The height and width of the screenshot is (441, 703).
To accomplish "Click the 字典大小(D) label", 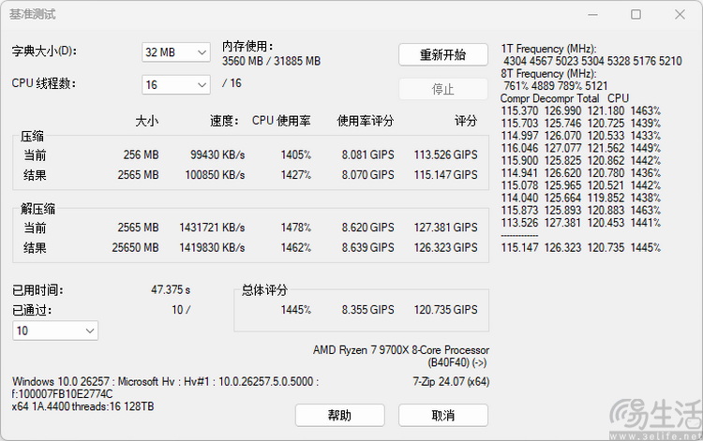I will point(44,51).
